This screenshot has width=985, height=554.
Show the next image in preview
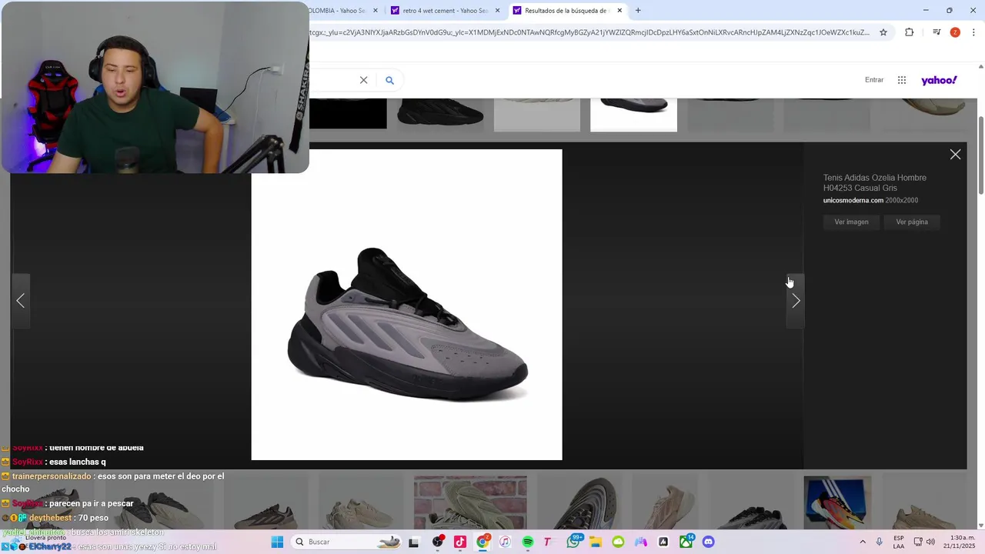coord(796,301)
